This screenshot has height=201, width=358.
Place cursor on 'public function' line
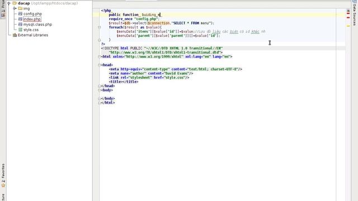135,15
